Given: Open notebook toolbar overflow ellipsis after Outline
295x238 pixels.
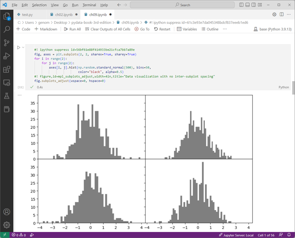Looking at the screenshot, I should click(225, 29).
